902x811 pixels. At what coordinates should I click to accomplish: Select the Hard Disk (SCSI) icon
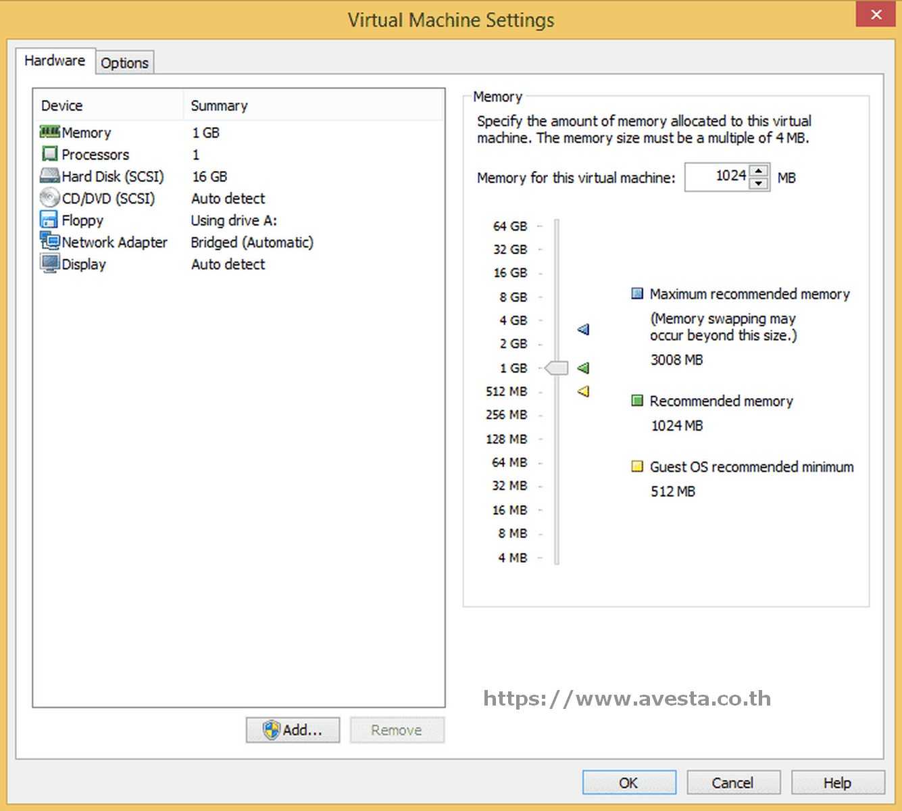pyautogui.click(x=50, y=176)
